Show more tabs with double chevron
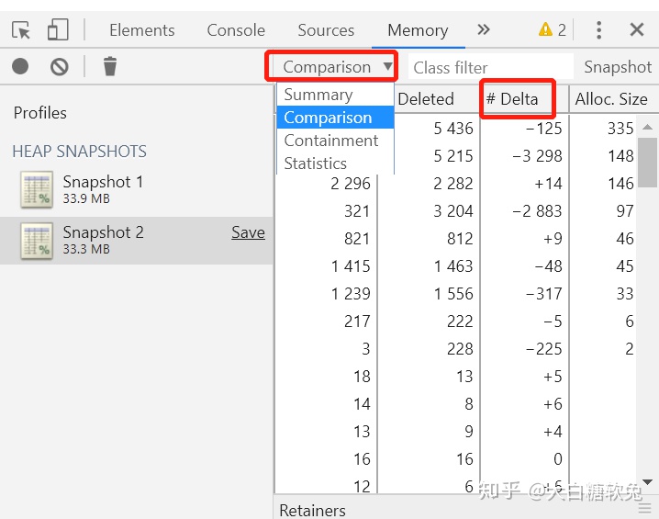 [484, 29]
